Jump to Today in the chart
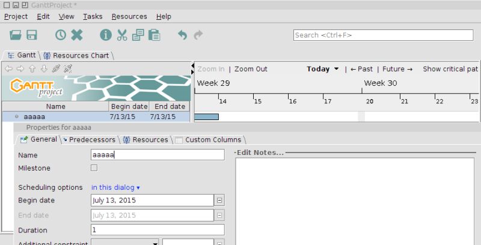This screenshot has width=481, height=245. 318,69
